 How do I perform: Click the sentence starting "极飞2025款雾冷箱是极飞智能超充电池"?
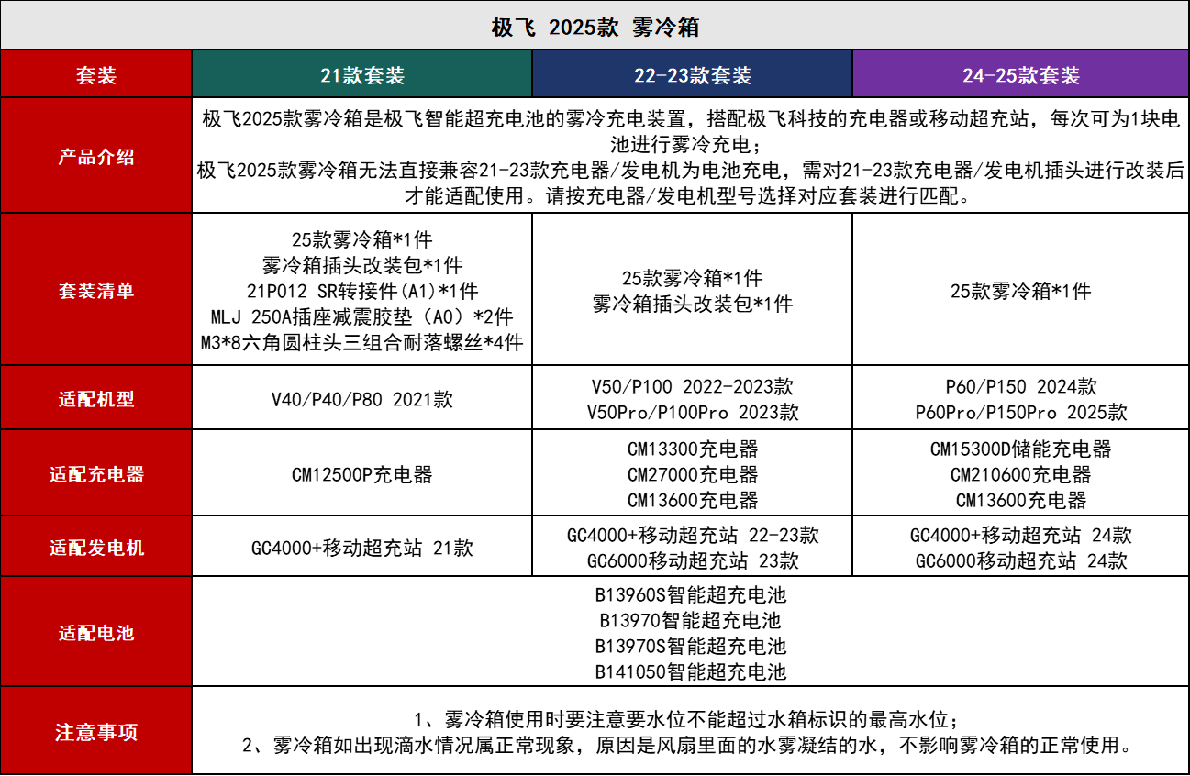691,132
